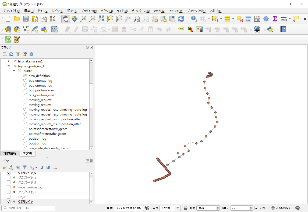Click the coordinate input field
Image resolution: width=308 pixels, height=212 pixels.
tap(129, 208)
